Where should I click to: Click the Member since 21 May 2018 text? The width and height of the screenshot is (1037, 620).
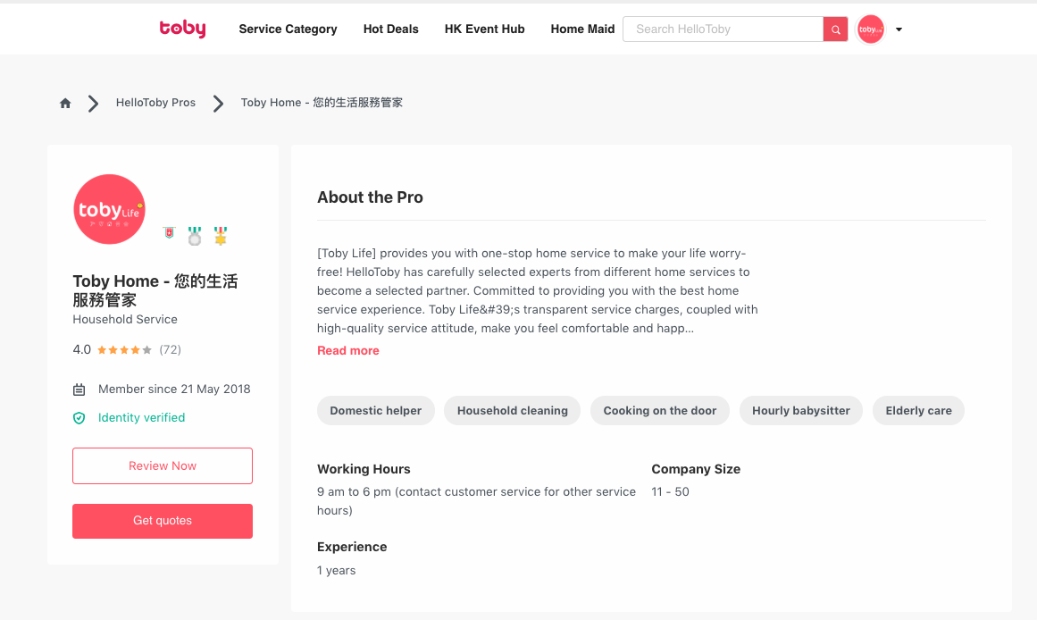(174, 390)
